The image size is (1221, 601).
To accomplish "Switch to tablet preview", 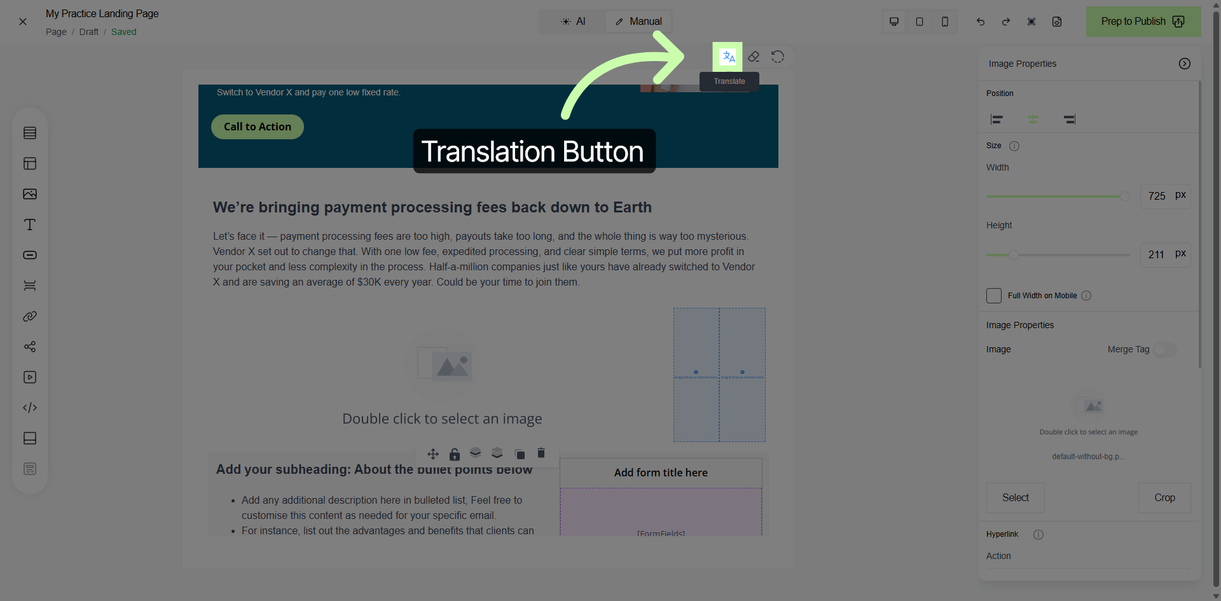I will point(920,22).
